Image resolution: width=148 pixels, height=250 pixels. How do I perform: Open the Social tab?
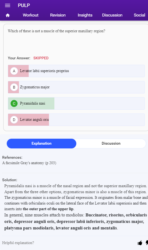pos(139,15)
